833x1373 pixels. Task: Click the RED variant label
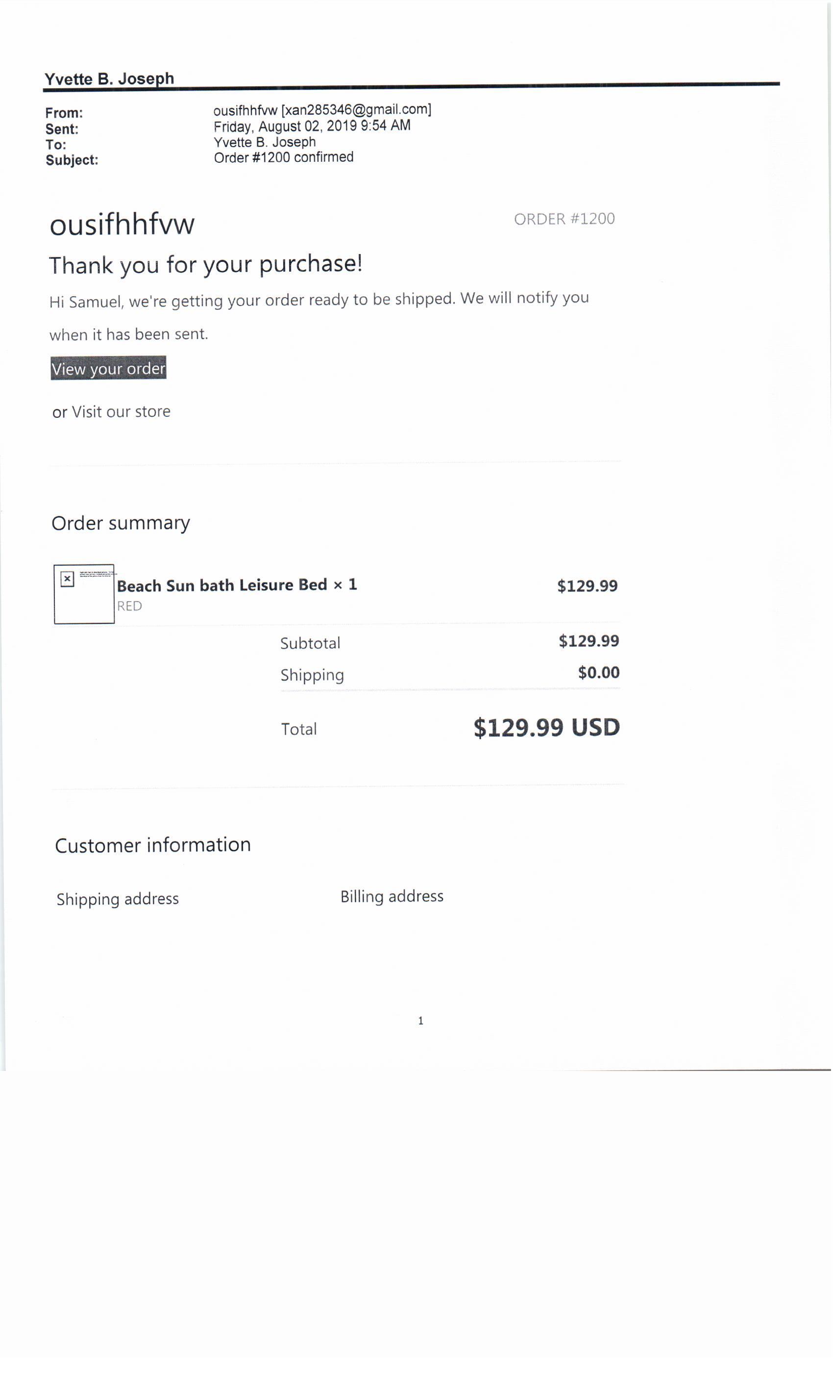tap(129, 606)
